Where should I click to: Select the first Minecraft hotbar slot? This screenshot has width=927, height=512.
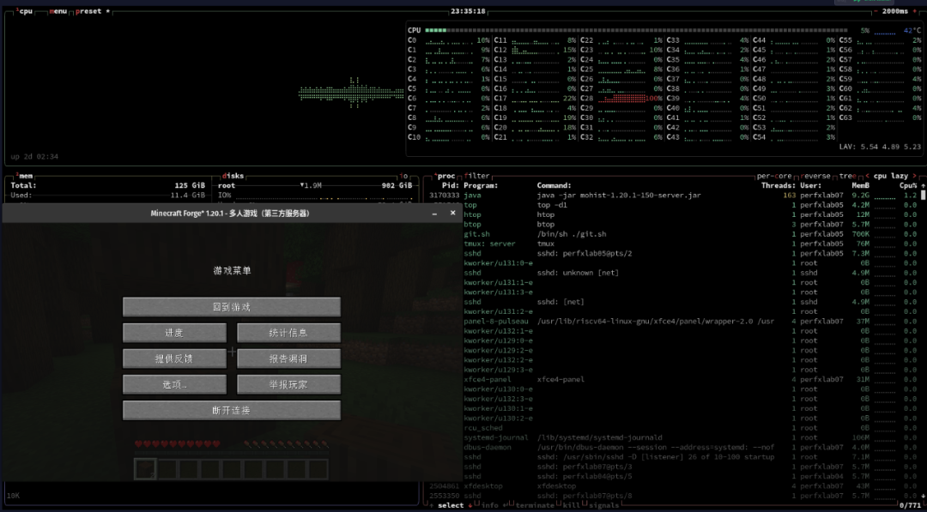(x=145, y=469)
